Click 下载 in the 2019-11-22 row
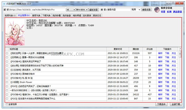 coord(167,99)
